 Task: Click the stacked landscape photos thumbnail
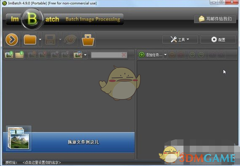click(19, 138)
